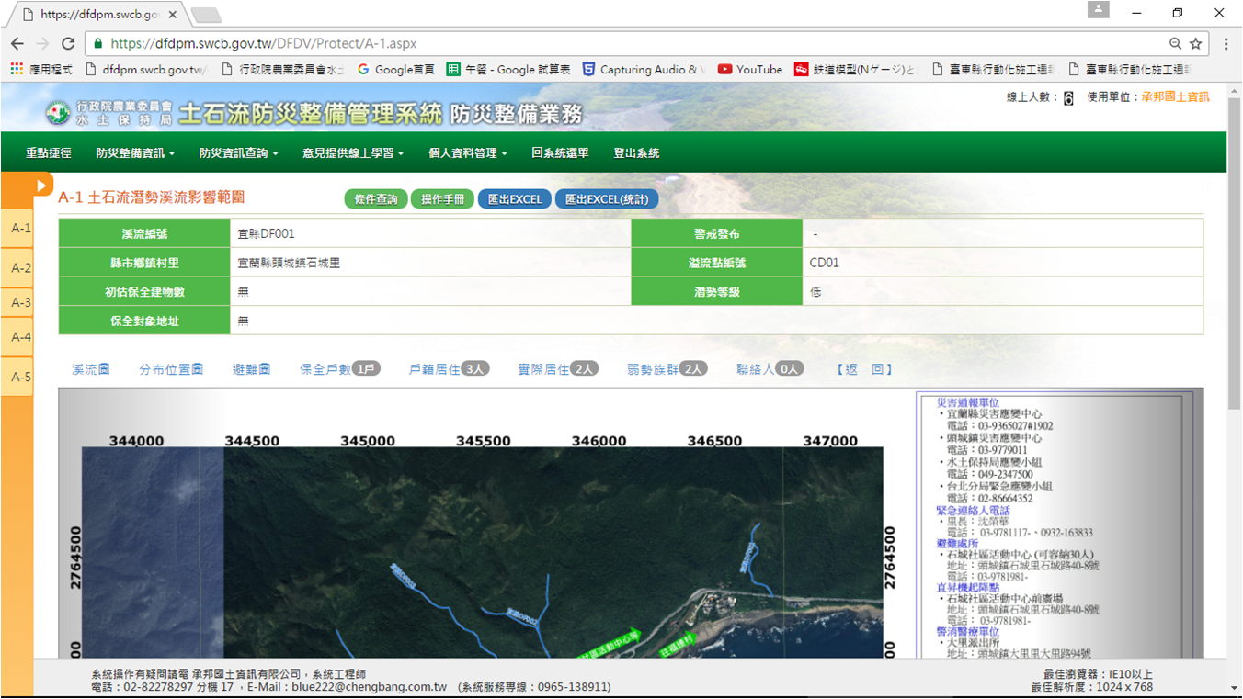
Task: Click the browser Back arrow
Action: [x=17, y=43]
